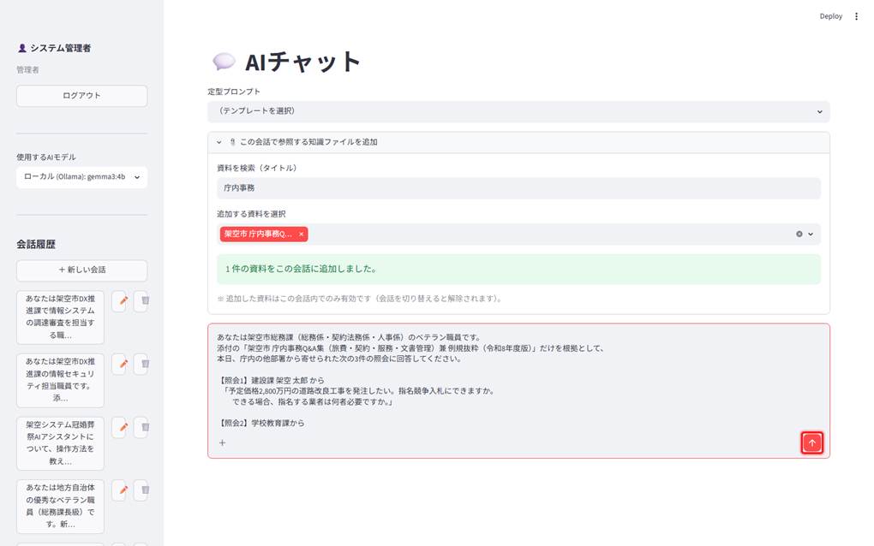Screen dimensions: 874x546
Task: Send the chat message with red arrow button
Action: click(811, 443)
